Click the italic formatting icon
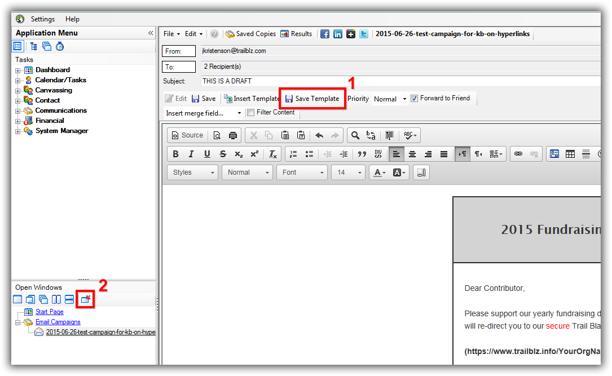The height and width of the screenshot is (376, 612). (191, 154)
